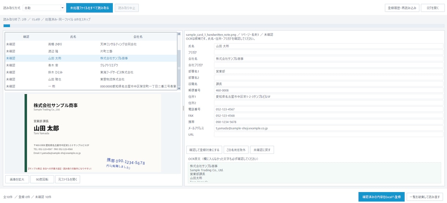The image size is (447, 203).
Task: Click 一覧を破棄して読み直す button
Action: (x=425, y=197)
